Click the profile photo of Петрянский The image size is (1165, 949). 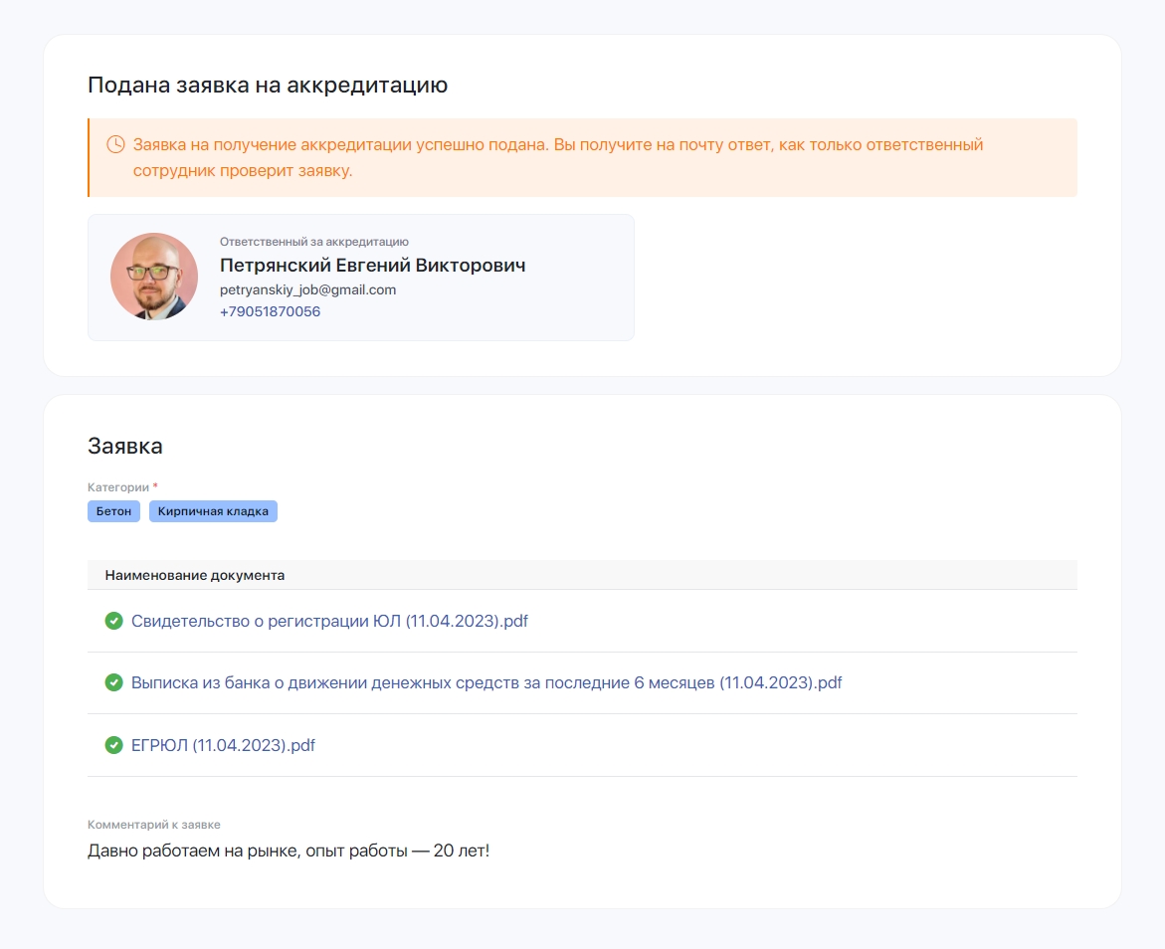[154, 277]
